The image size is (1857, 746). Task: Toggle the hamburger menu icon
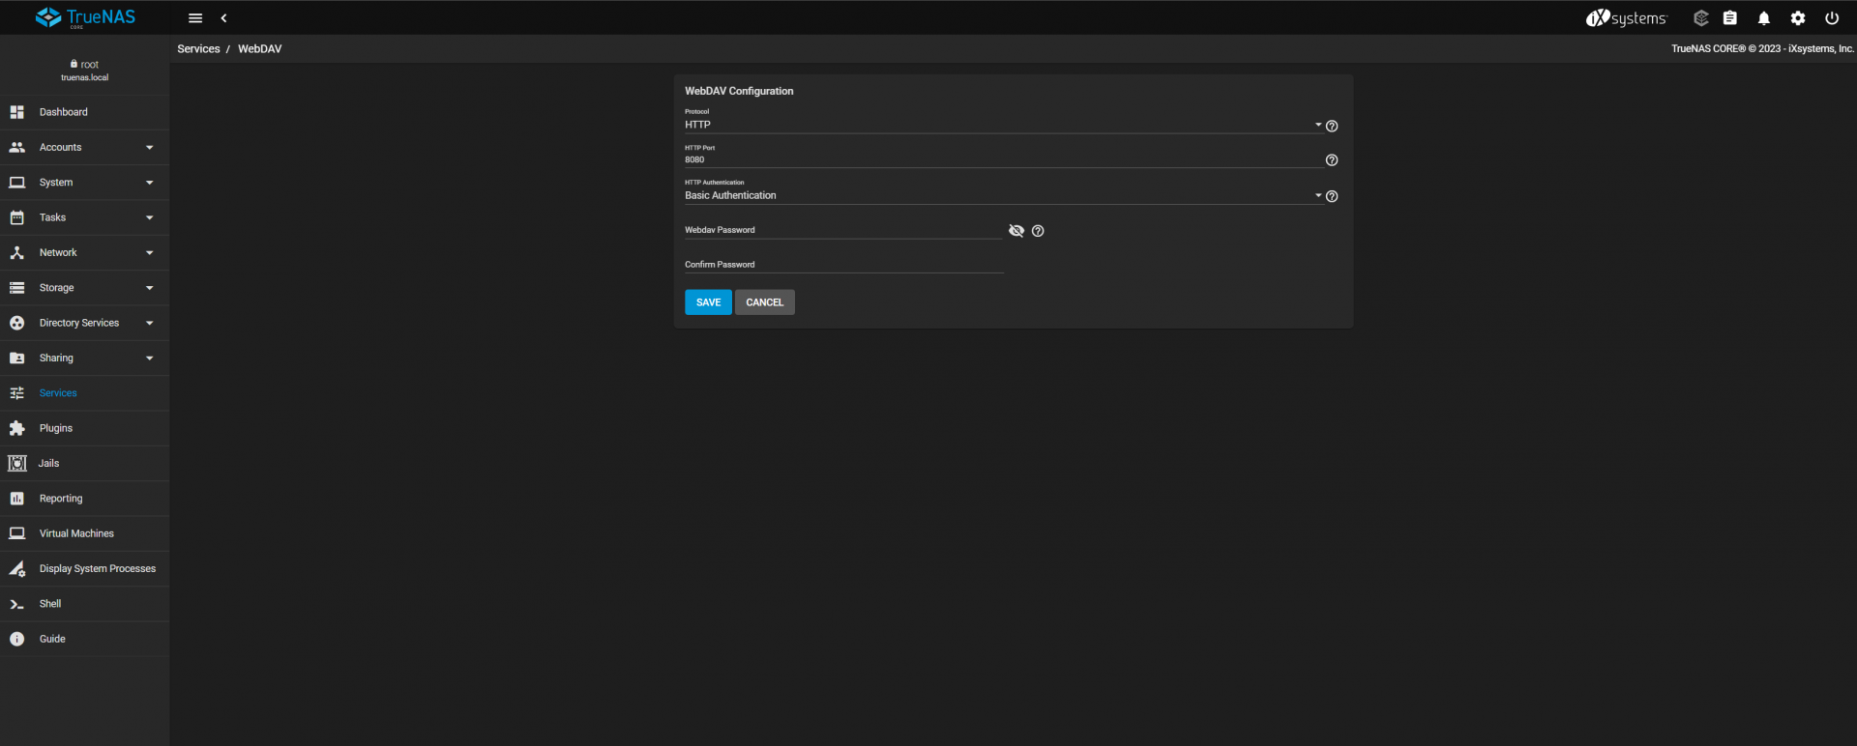195,18
